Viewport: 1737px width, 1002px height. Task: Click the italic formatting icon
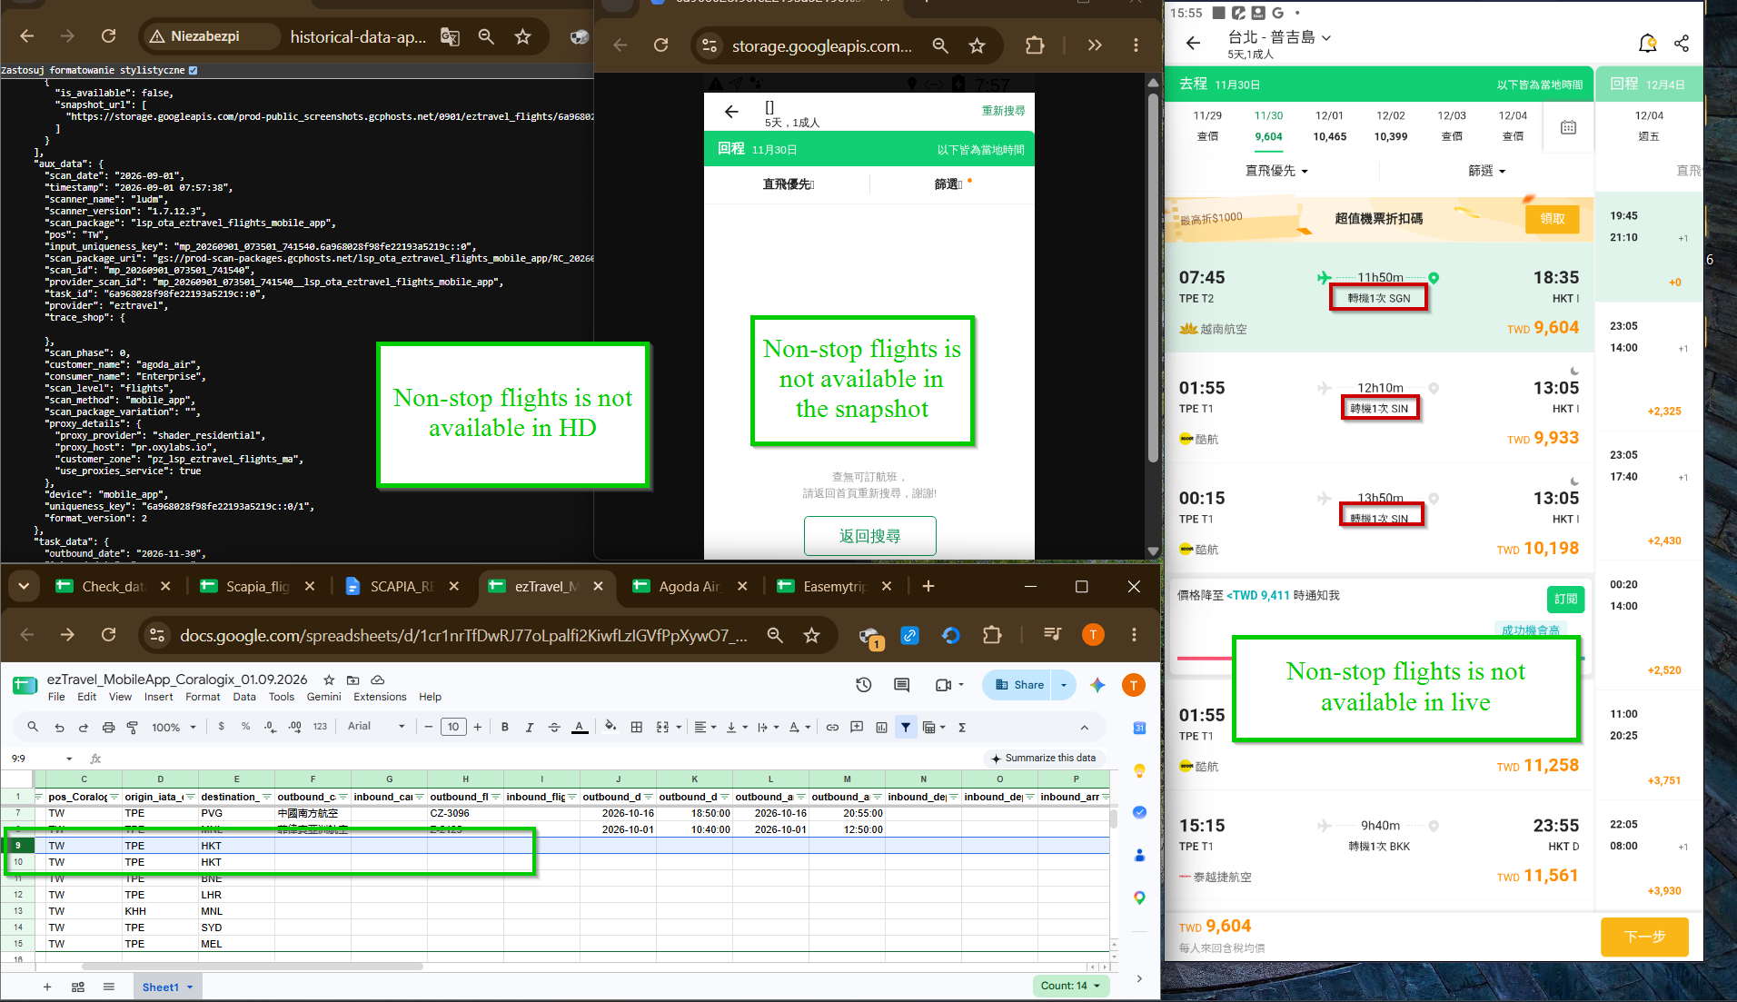pyautogui.click(x=530, y=727)
